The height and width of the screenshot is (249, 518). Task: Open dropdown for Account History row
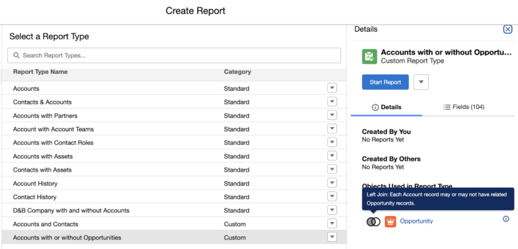tap(332, 183)
